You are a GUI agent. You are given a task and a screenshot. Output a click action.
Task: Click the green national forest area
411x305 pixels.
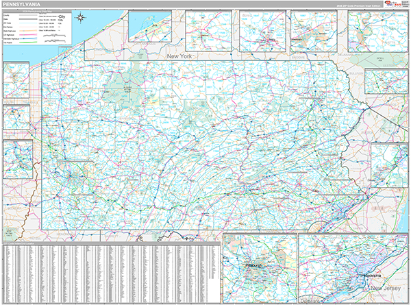pyautogui.click(x=125, y=89)
